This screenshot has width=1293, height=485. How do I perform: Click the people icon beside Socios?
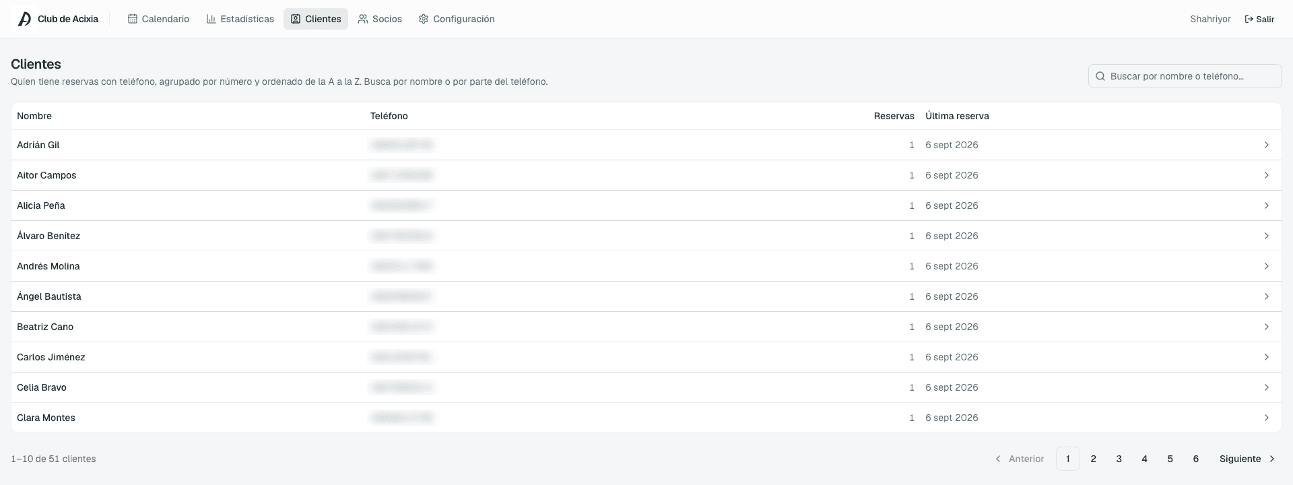(x=363, y=19)
